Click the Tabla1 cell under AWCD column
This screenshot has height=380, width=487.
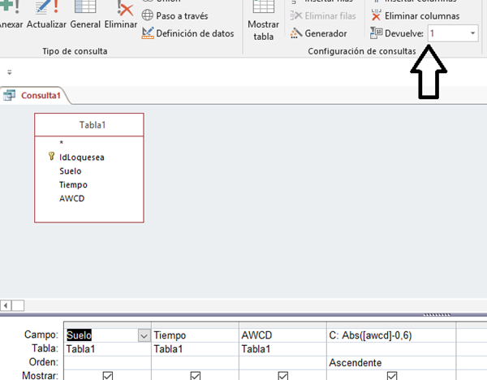(282, 349)
